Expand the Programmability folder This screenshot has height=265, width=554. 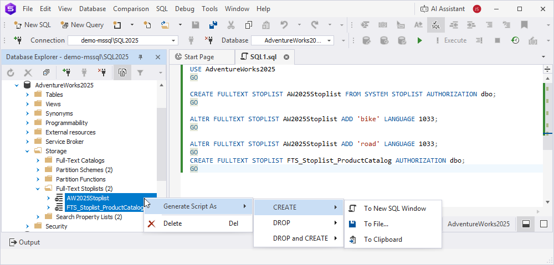(x=27, y=123)
